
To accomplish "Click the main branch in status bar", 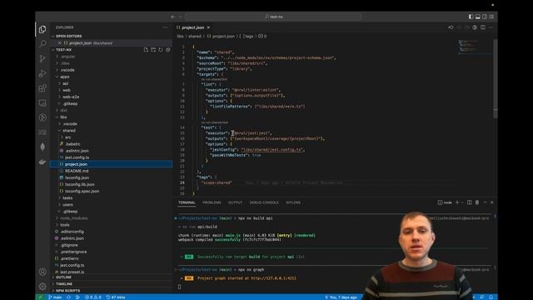I will 55,297.
